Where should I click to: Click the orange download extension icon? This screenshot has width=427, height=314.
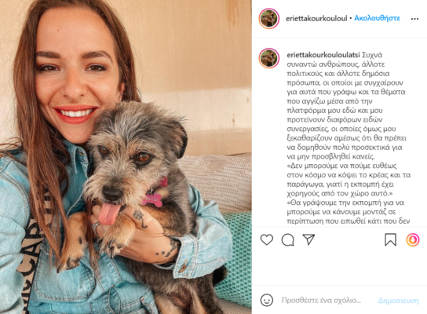pyautogui.click(x=413, y=240)
